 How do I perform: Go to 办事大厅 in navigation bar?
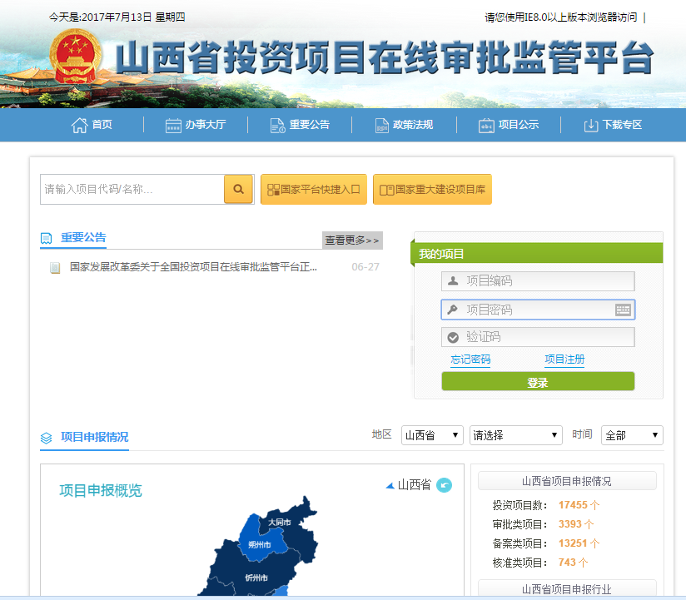point(196,125)
